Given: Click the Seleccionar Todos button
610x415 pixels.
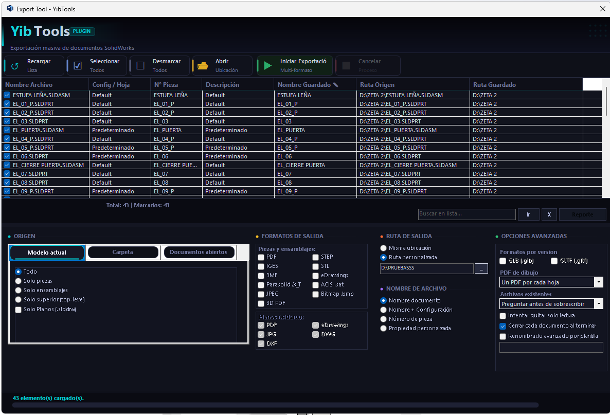Looking at the screenshot, I should 97,65.
